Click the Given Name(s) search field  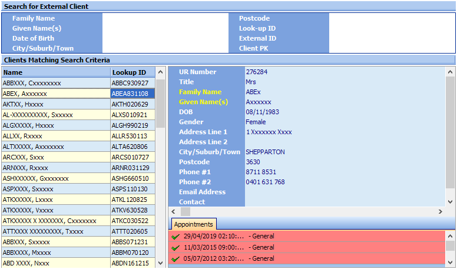tap(165, 28)
